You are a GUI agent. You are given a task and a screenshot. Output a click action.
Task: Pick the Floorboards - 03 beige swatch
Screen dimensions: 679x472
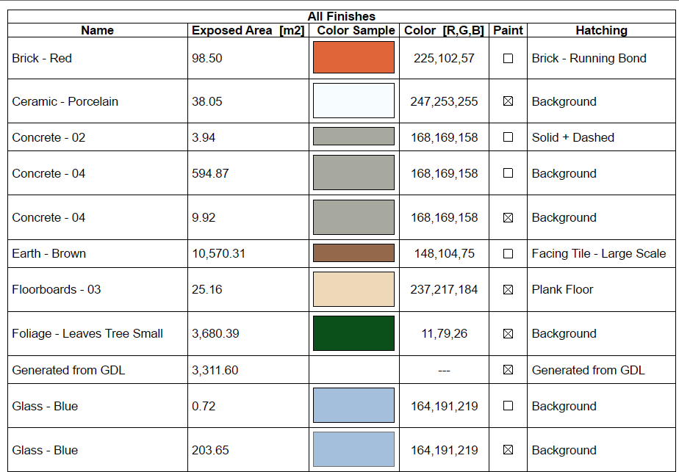click(x=353, y=289)
